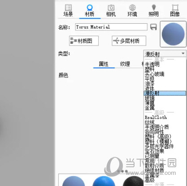The width and height of the screenshot is (187, 186).
Task: Click the Torus Material name field
Action: click(111, 27)
